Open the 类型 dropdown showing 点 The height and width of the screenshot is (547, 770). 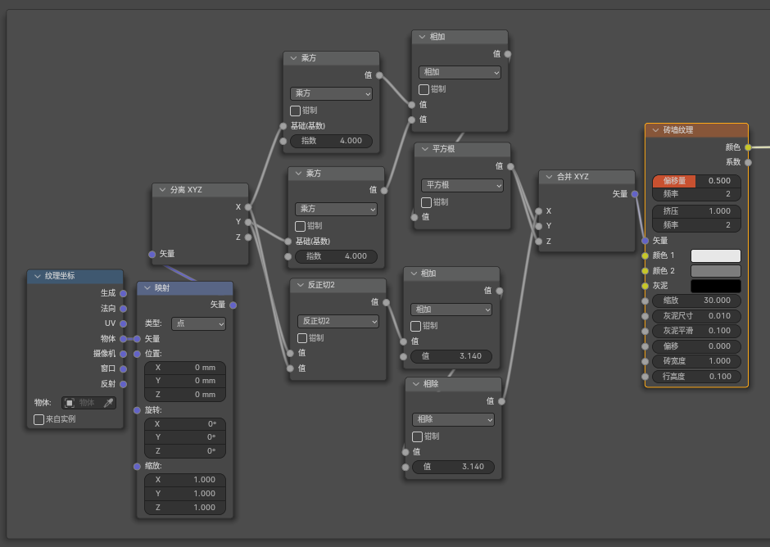coord(198,323)
